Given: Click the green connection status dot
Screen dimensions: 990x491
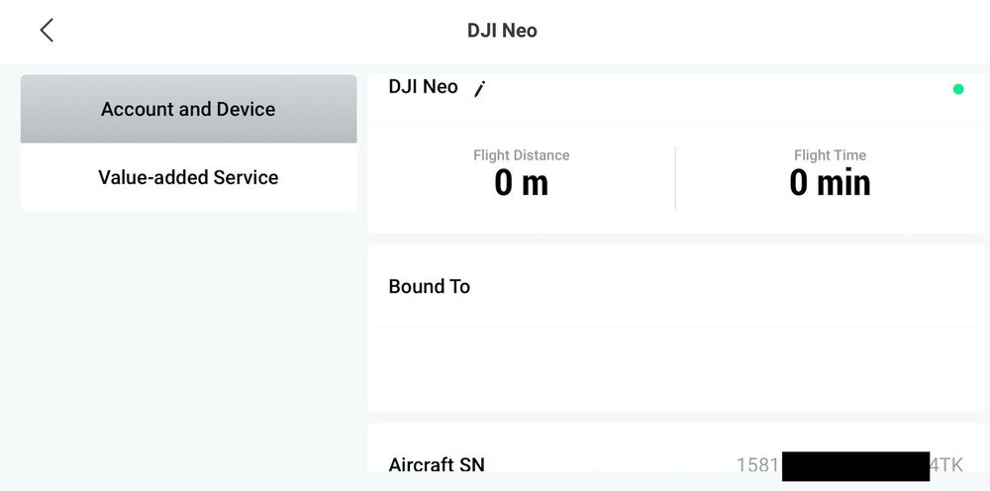Looking at the screenshot, I should 957,89.
